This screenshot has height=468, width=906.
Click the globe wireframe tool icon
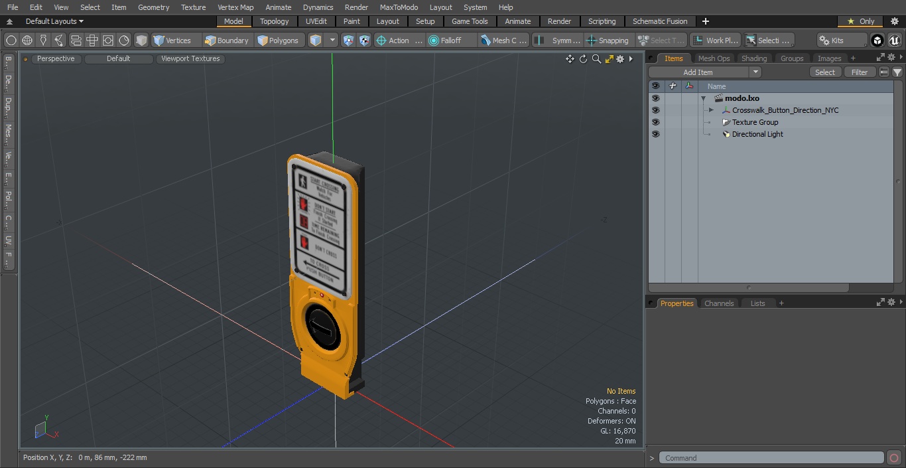[27, 40]
